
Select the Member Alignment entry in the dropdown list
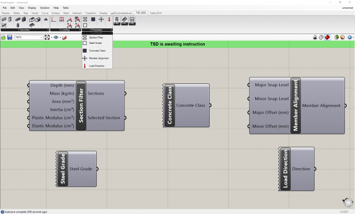pos(97,58)
